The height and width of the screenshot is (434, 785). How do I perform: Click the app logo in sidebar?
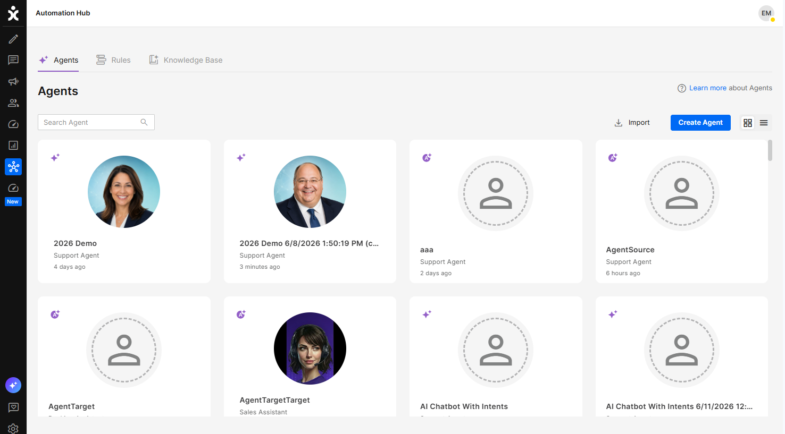pyautogui.click(x=13, y=13)
